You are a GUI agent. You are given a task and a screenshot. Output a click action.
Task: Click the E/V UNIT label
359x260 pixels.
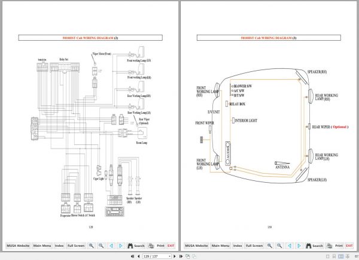tap(214, 112)
